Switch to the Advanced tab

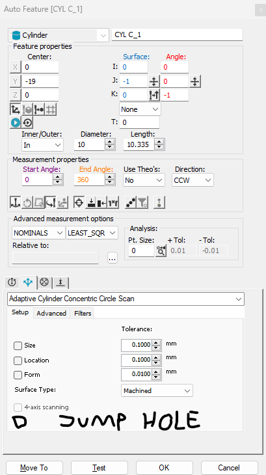click(x=51, y=313)
